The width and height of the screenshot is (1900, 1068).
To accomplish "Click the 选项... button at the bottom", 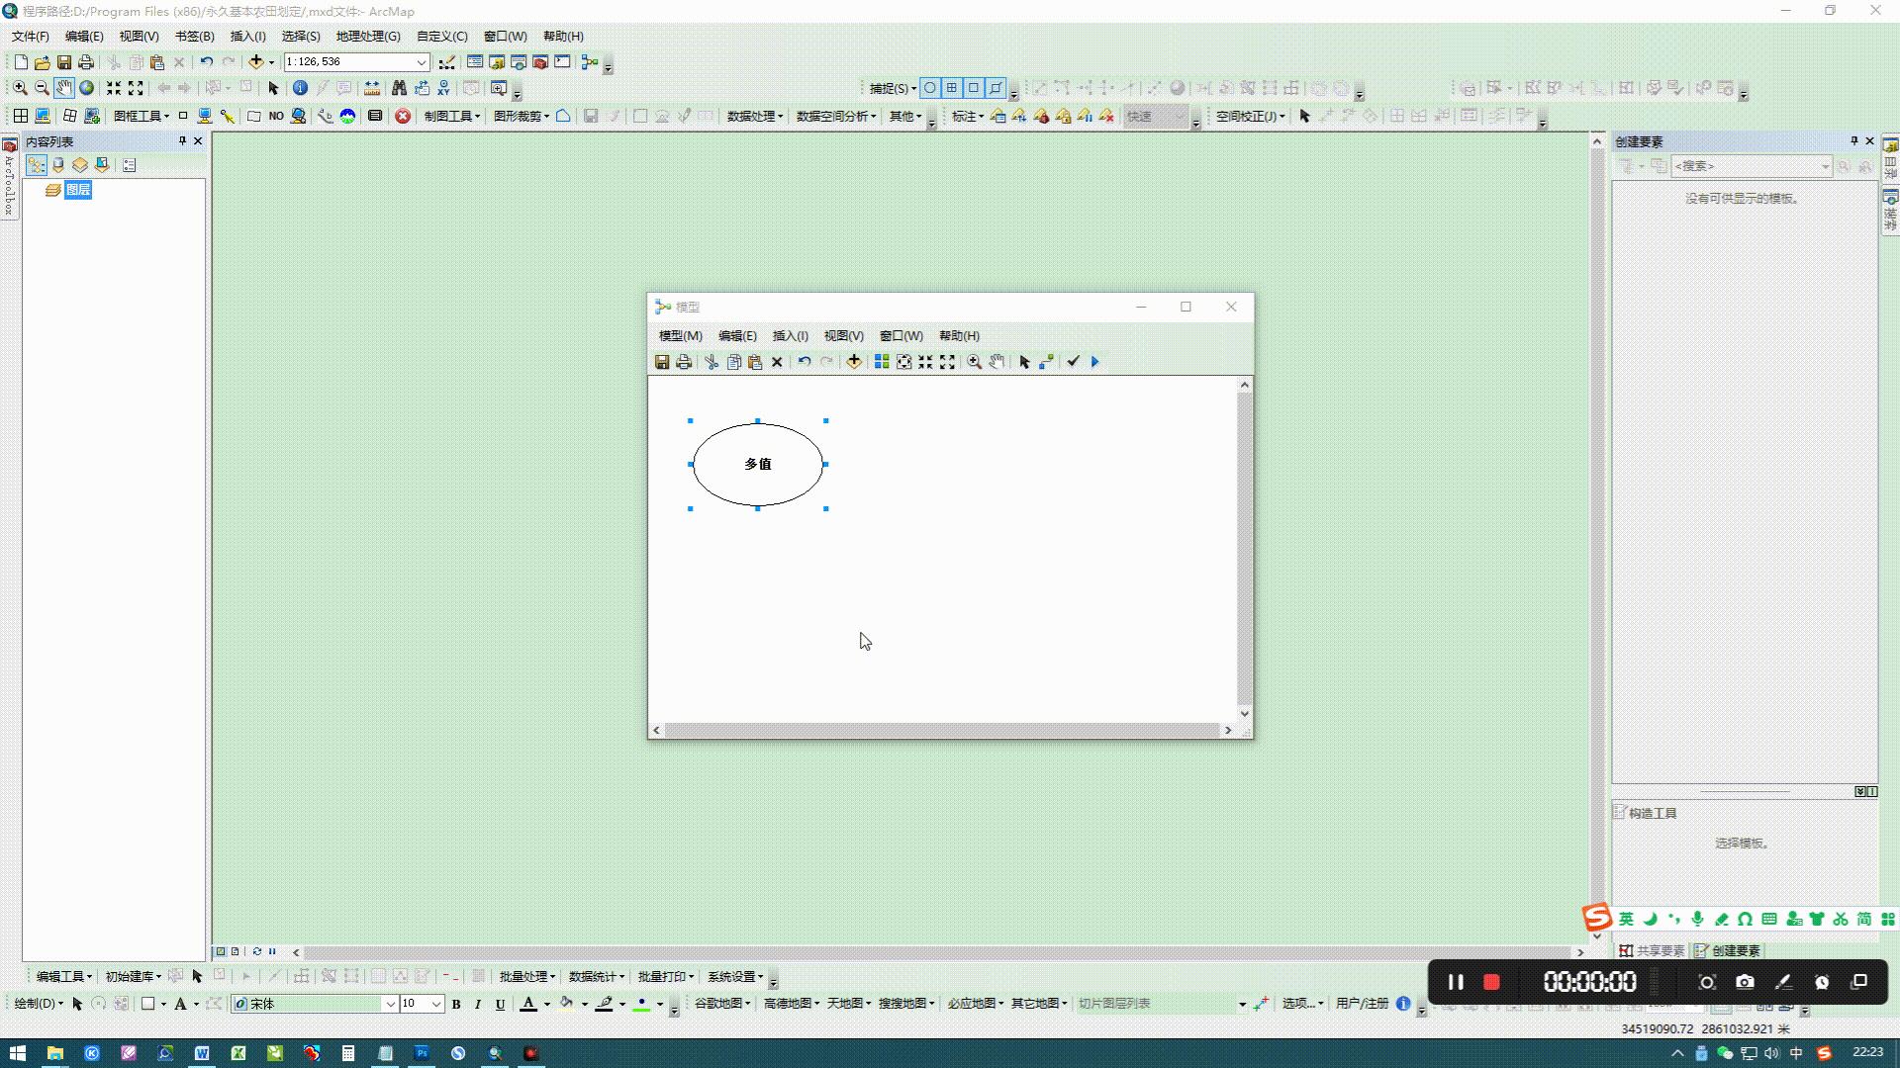I will [1300, 1003].
